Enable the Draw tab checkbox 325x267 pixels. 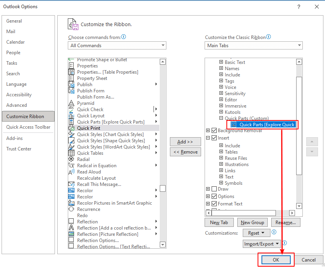pyautogui.click(x=214, y=189)
